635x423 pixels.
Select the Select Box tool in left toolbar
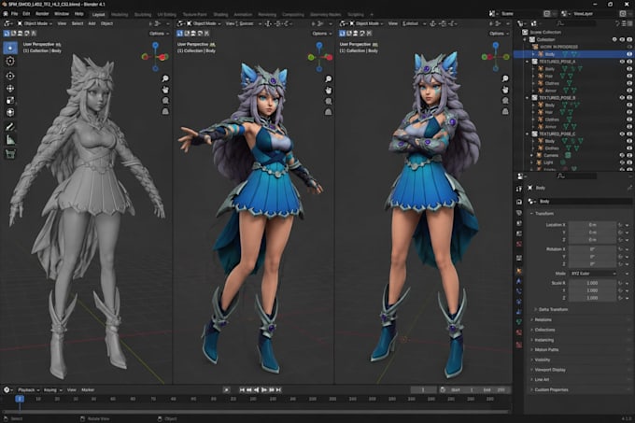click(x=10, y=48)
